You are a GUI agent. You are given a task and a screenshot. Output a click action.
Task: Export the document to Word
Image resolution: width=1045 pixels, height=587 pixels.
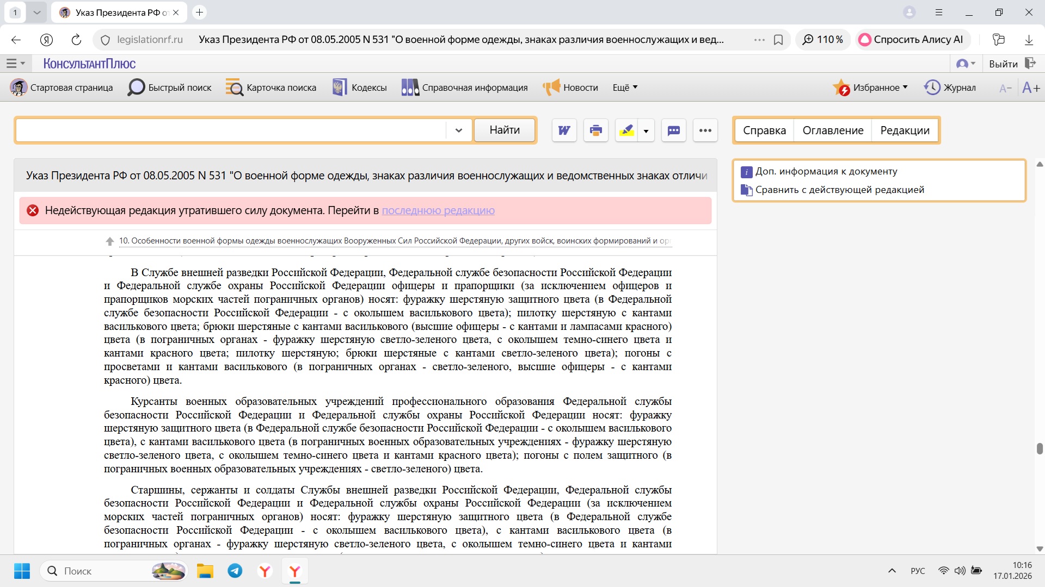tap(564, 130)
